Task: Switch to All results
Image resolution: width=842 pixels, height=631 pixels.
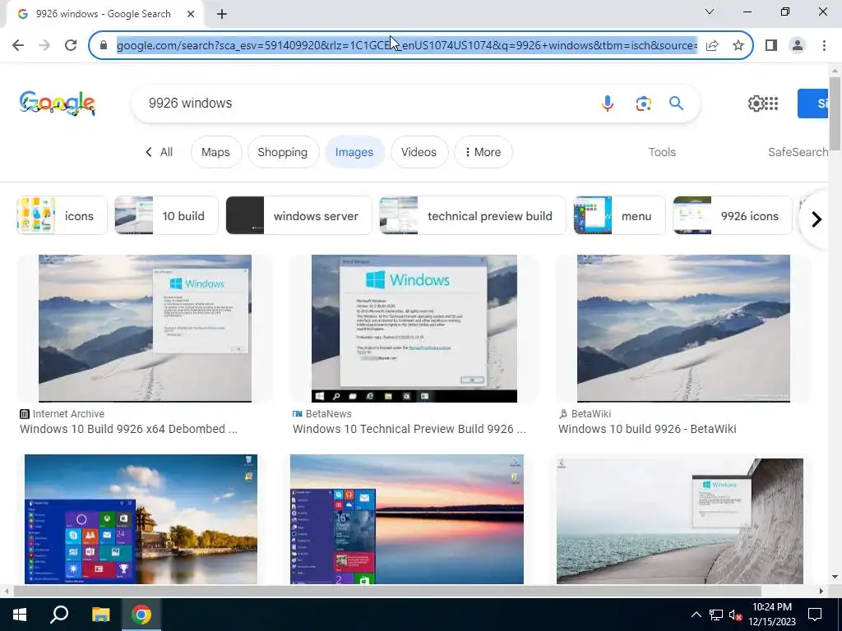Action: 159,152
